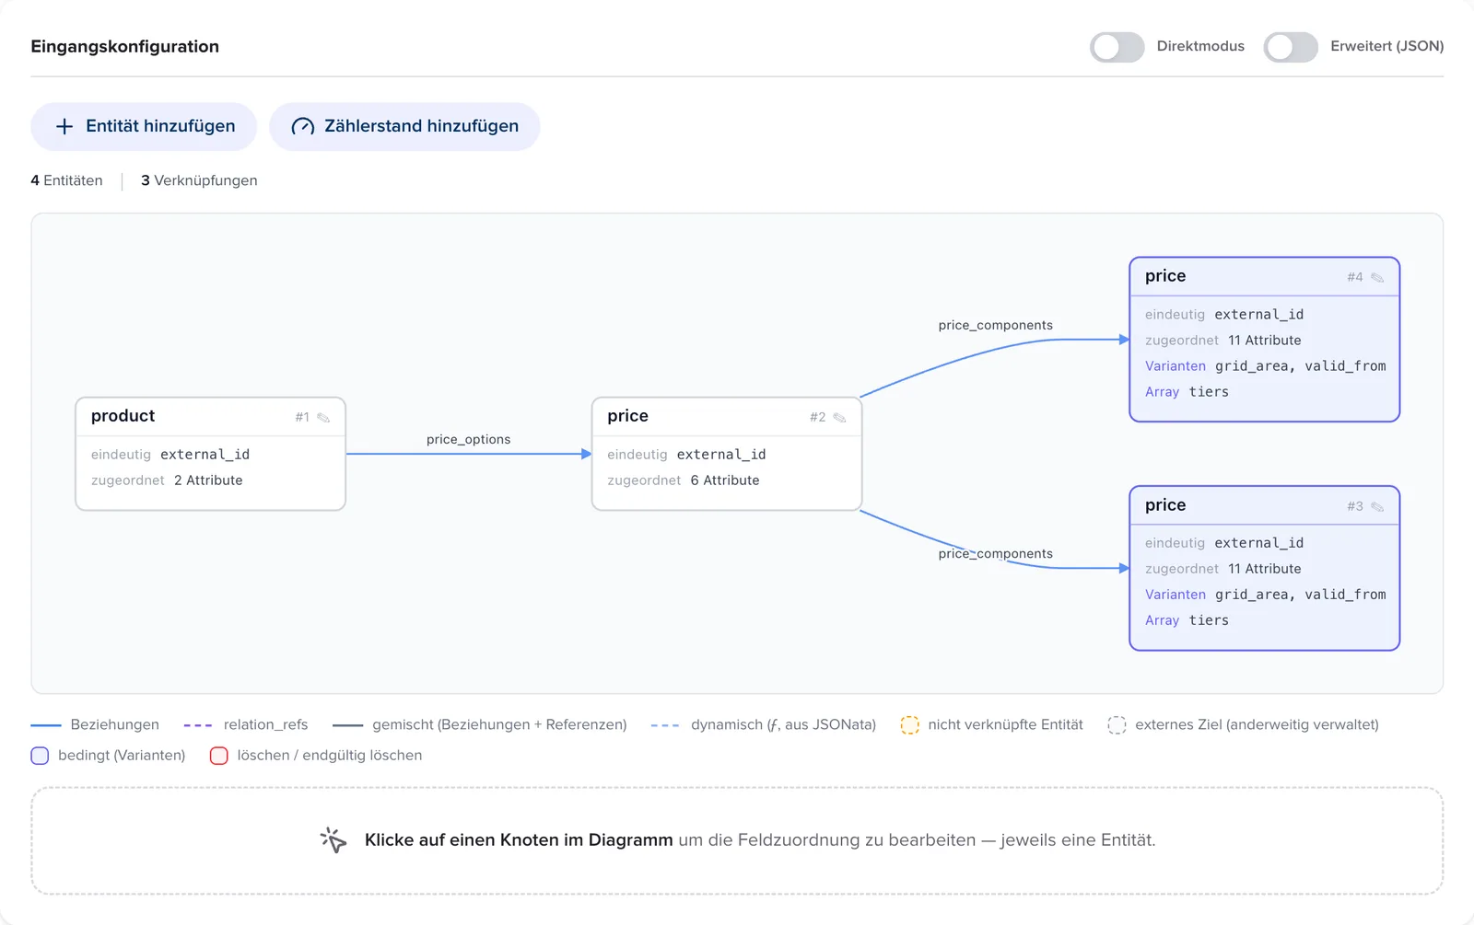Click the bedingt (Varianten) legend square

pos(40,756)
